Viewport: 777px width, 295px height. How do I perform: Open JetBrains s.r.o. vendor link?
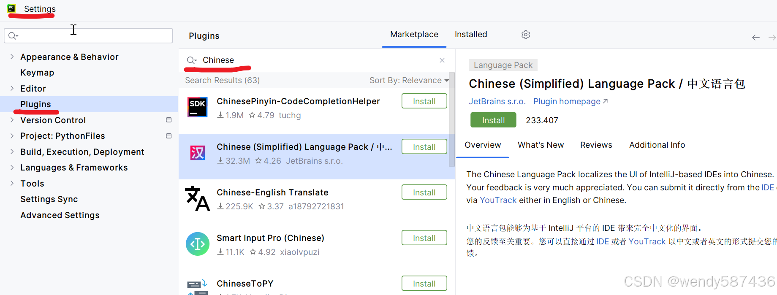[497, 102]
